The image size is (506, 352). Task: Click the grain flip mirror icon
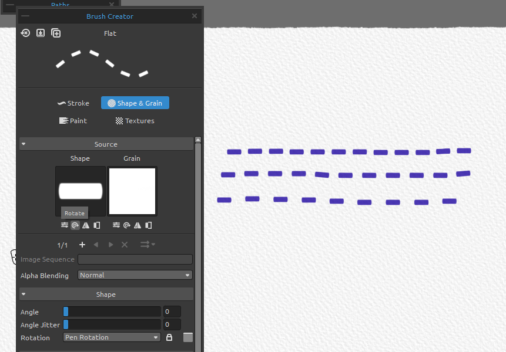click(137, 225)
